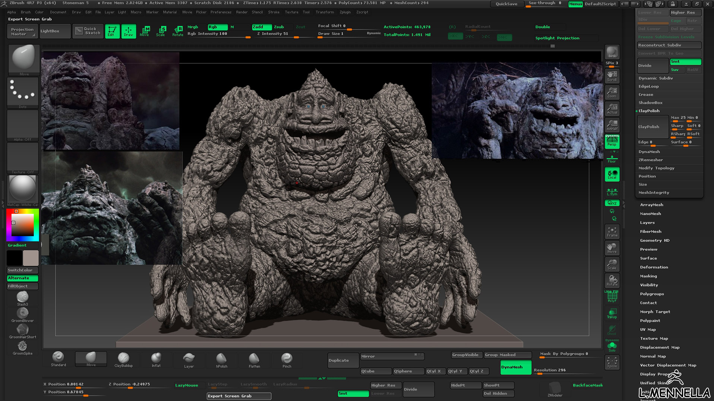
Task: Select the Pinch brush
Action: click(287, 359)
